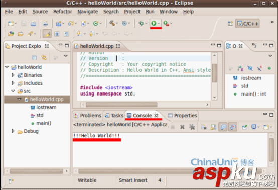Open the File menu

(x=9, y=12)
